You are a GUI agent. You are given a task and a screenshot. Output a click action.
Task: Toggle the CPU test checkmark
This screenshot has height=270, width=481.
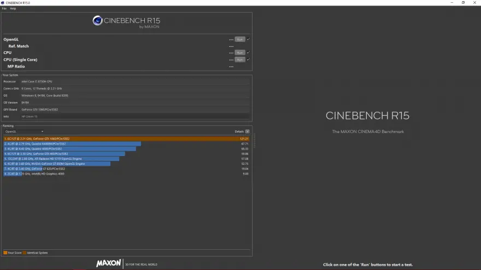click(x=248, y=52)
